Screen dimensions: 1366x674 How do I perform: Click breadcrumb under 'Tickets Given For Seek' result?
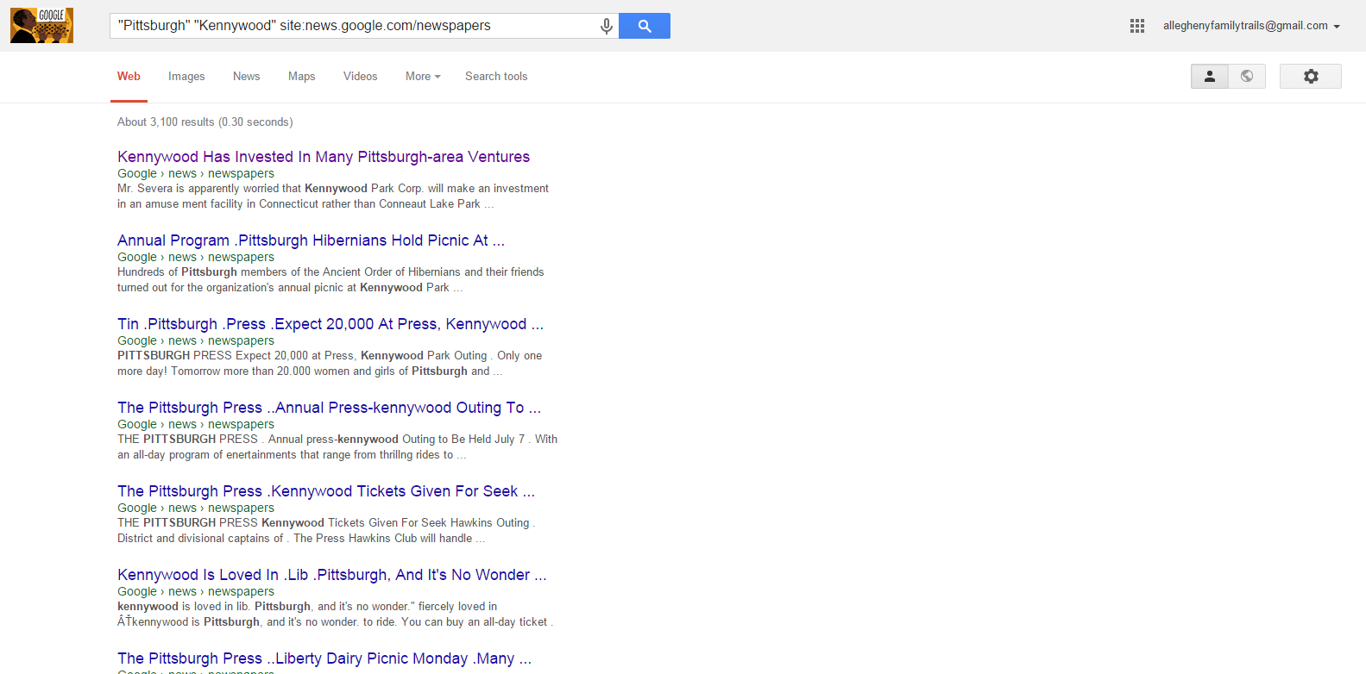click(x=196, y=508)
